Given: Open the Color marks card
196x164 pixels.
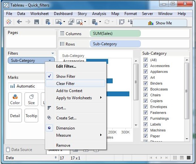Looking at the screenshot, I should [15, 99].
